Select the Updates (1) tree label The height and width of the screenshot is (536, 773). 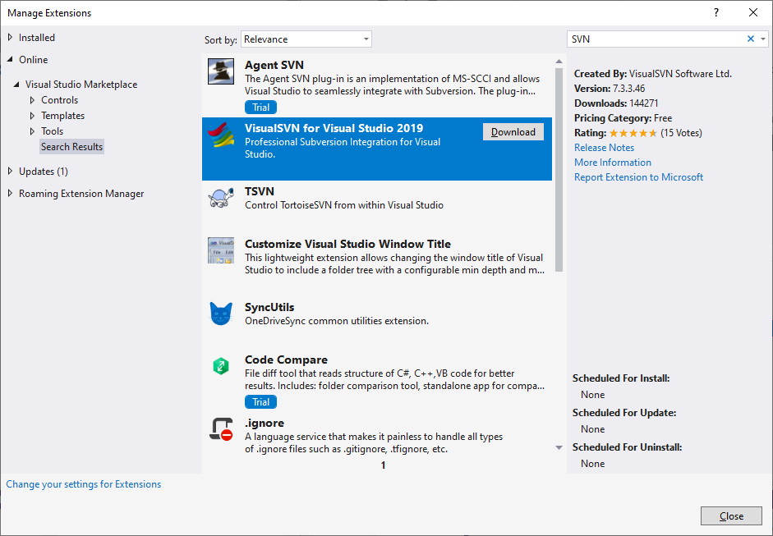coord(44,172)
